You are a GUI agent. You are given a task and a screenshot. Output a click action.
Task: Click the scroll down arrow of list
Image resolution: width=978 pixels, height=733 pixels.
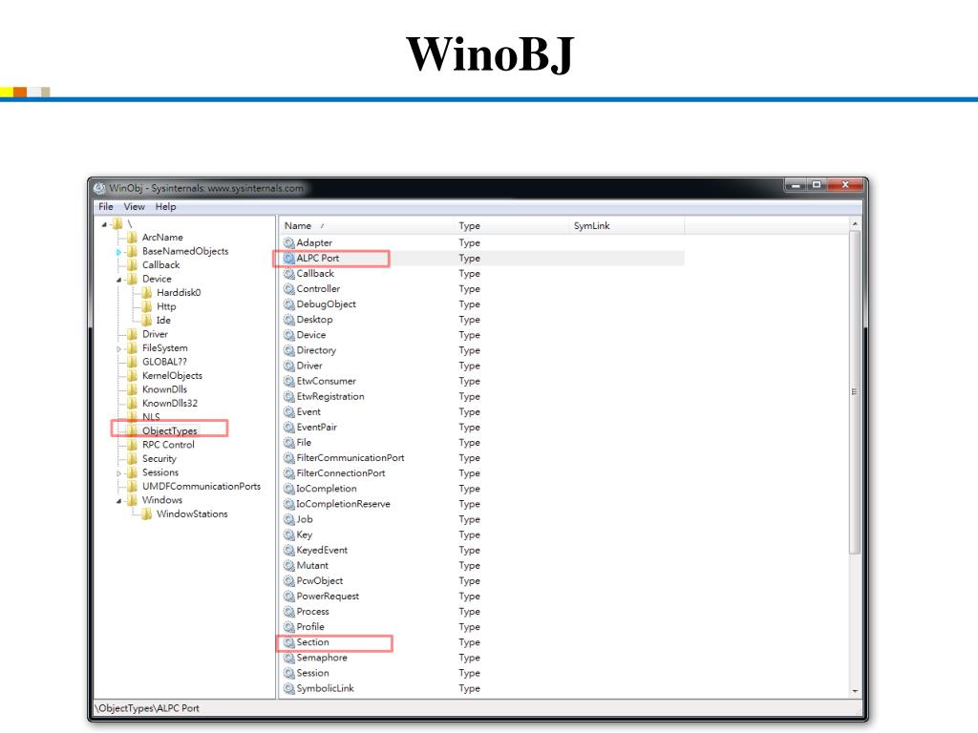coord(855,691)
